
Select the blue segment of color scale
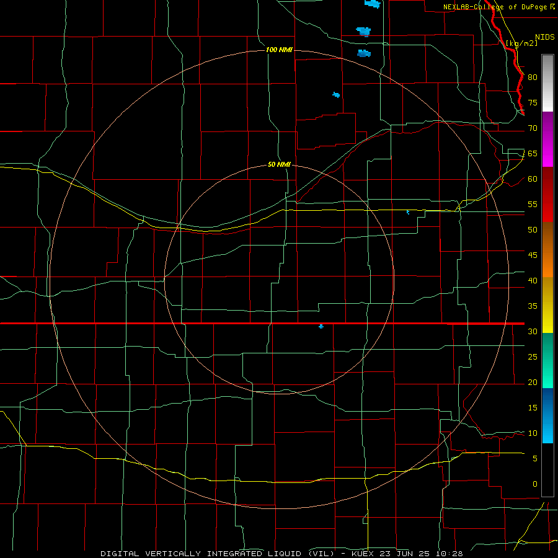(547, 415)
